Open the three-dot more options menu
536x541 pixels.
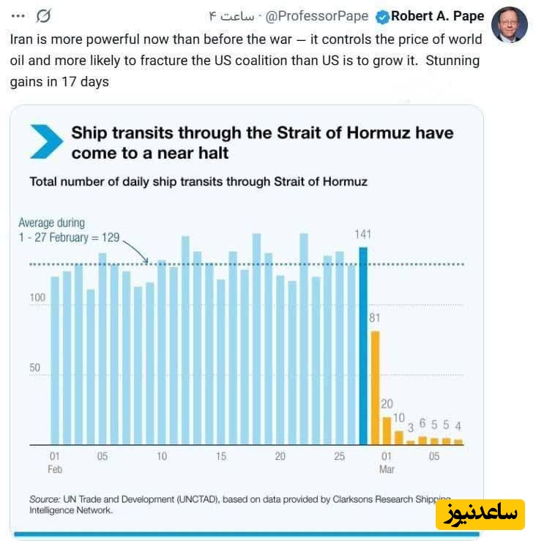18,16
